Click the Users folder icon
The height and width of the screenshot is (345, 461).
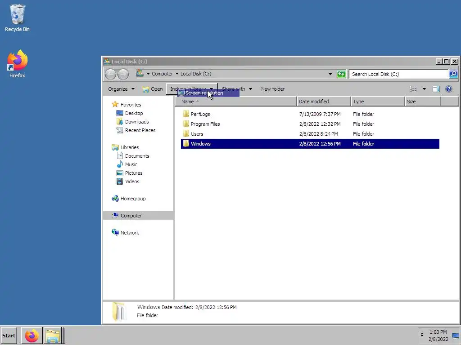186,134
